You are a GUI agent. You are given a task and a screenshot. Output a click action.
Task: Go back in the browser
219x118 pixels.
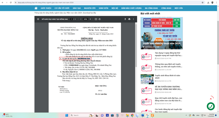(3, 2)
